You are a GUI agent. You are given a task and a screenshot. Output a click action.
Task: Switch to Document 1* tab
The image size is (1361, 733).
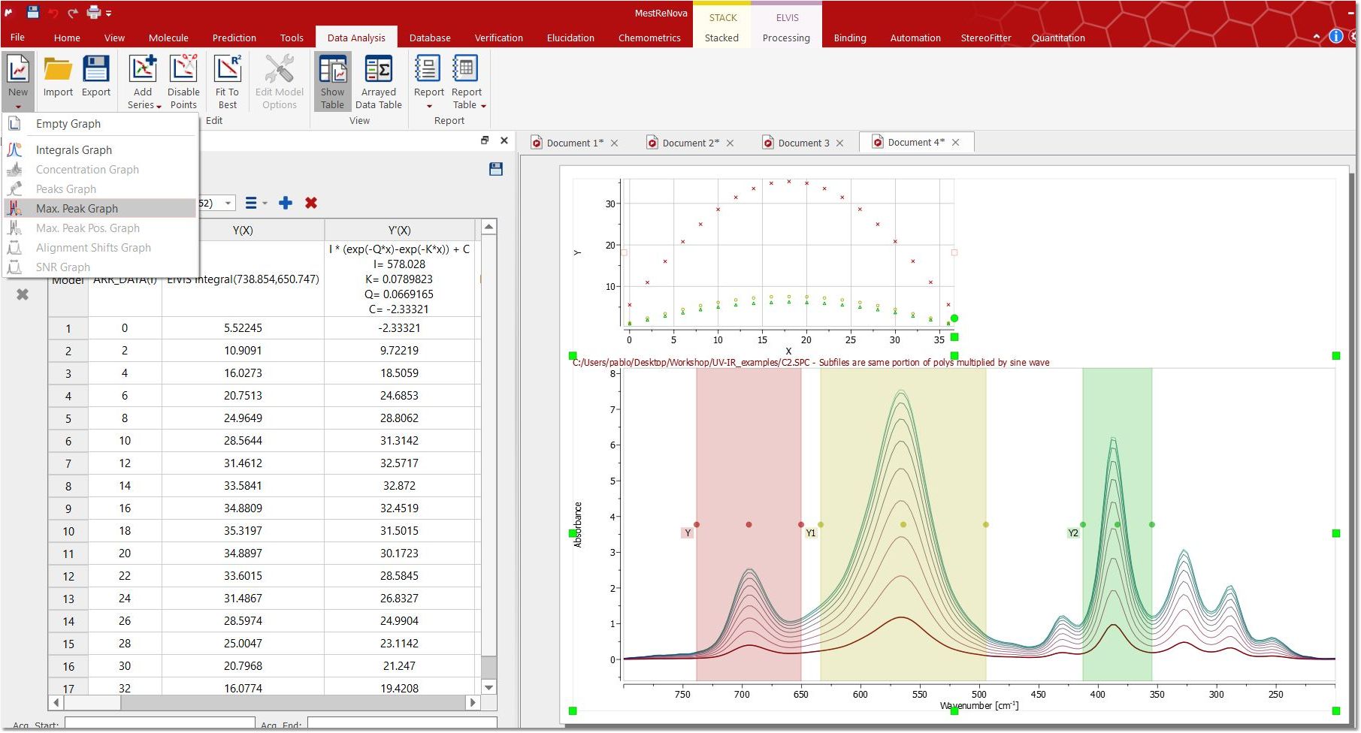coord(574,143)
